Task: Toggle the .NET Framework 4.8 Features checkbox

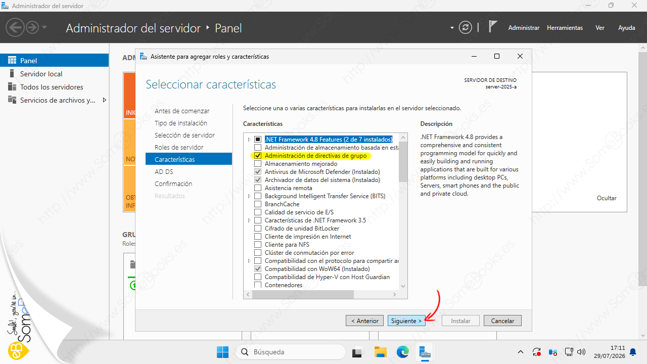Action: pyautogui.click(x=258, y=140)
